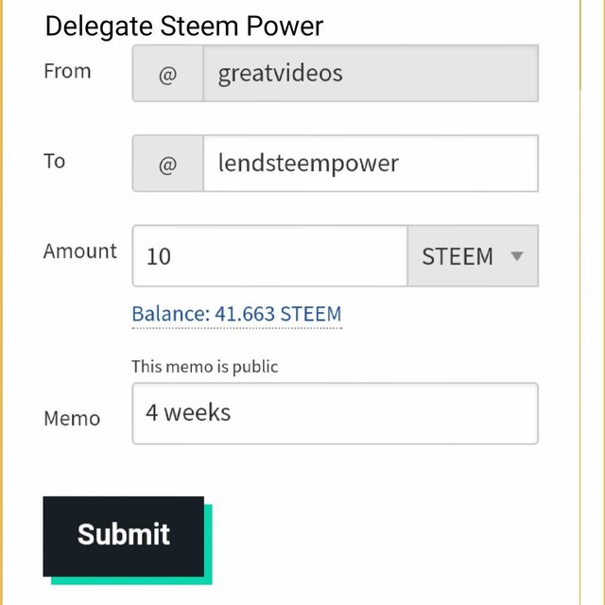The width and height of the screenshot is (605, 605).
Task: Click the 41.663 balance figure
Action: point(245,314)
